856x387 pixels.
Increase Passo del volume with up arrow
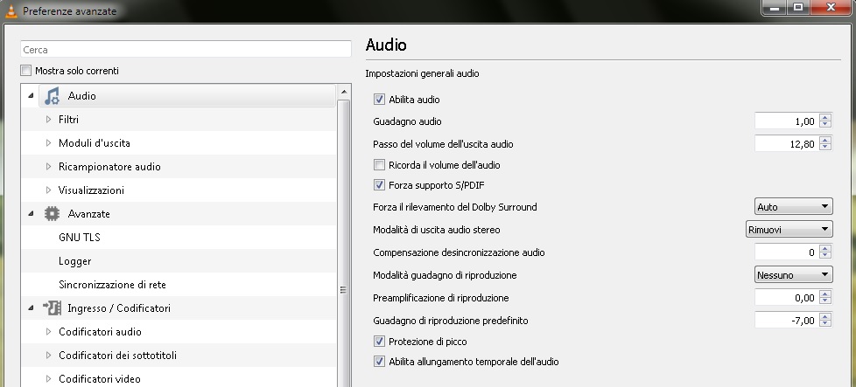coord(825,140)
